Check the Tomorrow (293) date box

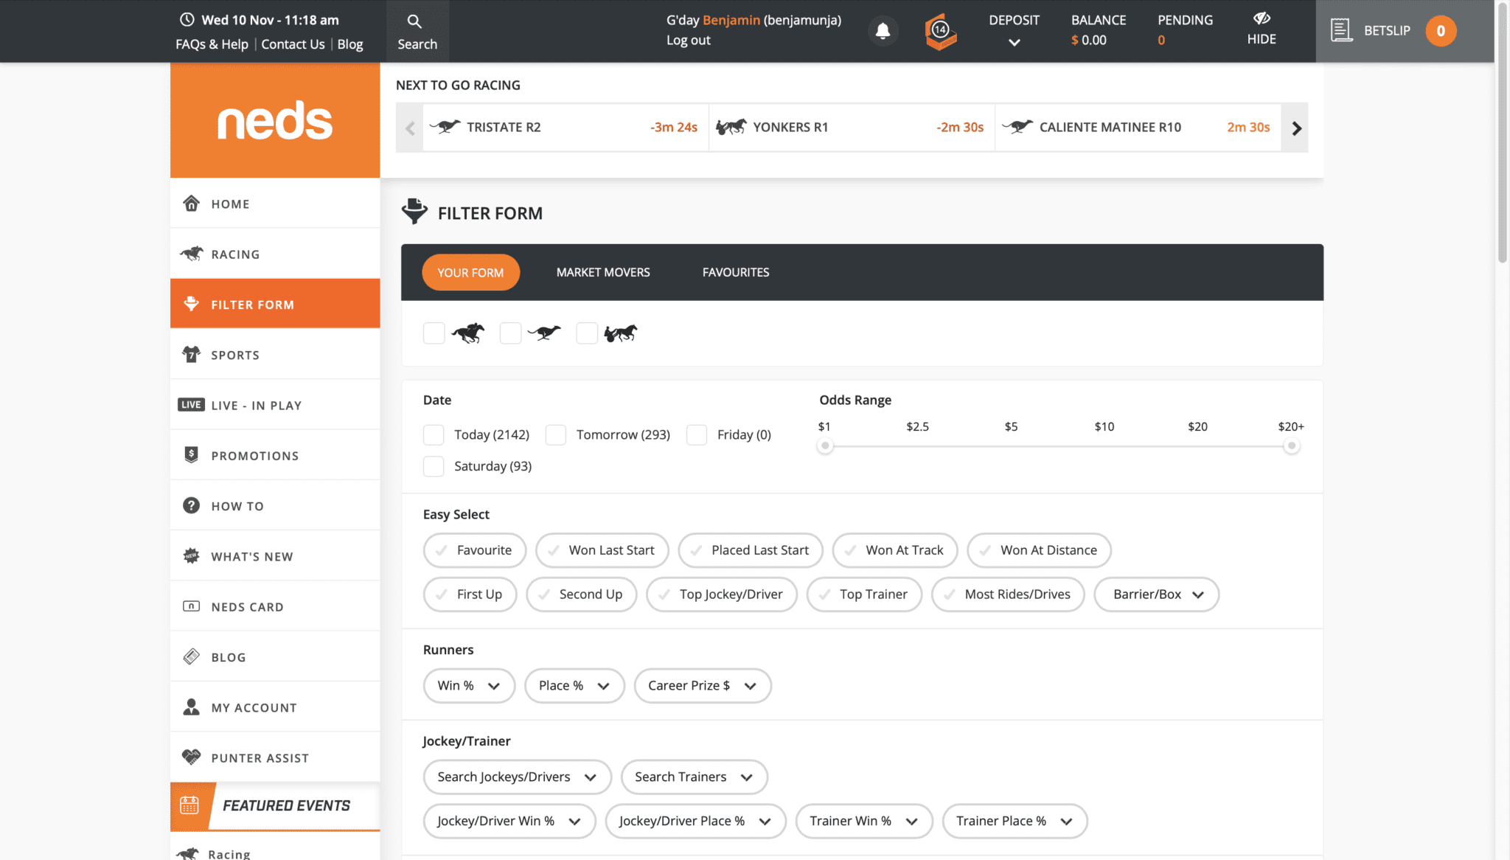[556, 435]
